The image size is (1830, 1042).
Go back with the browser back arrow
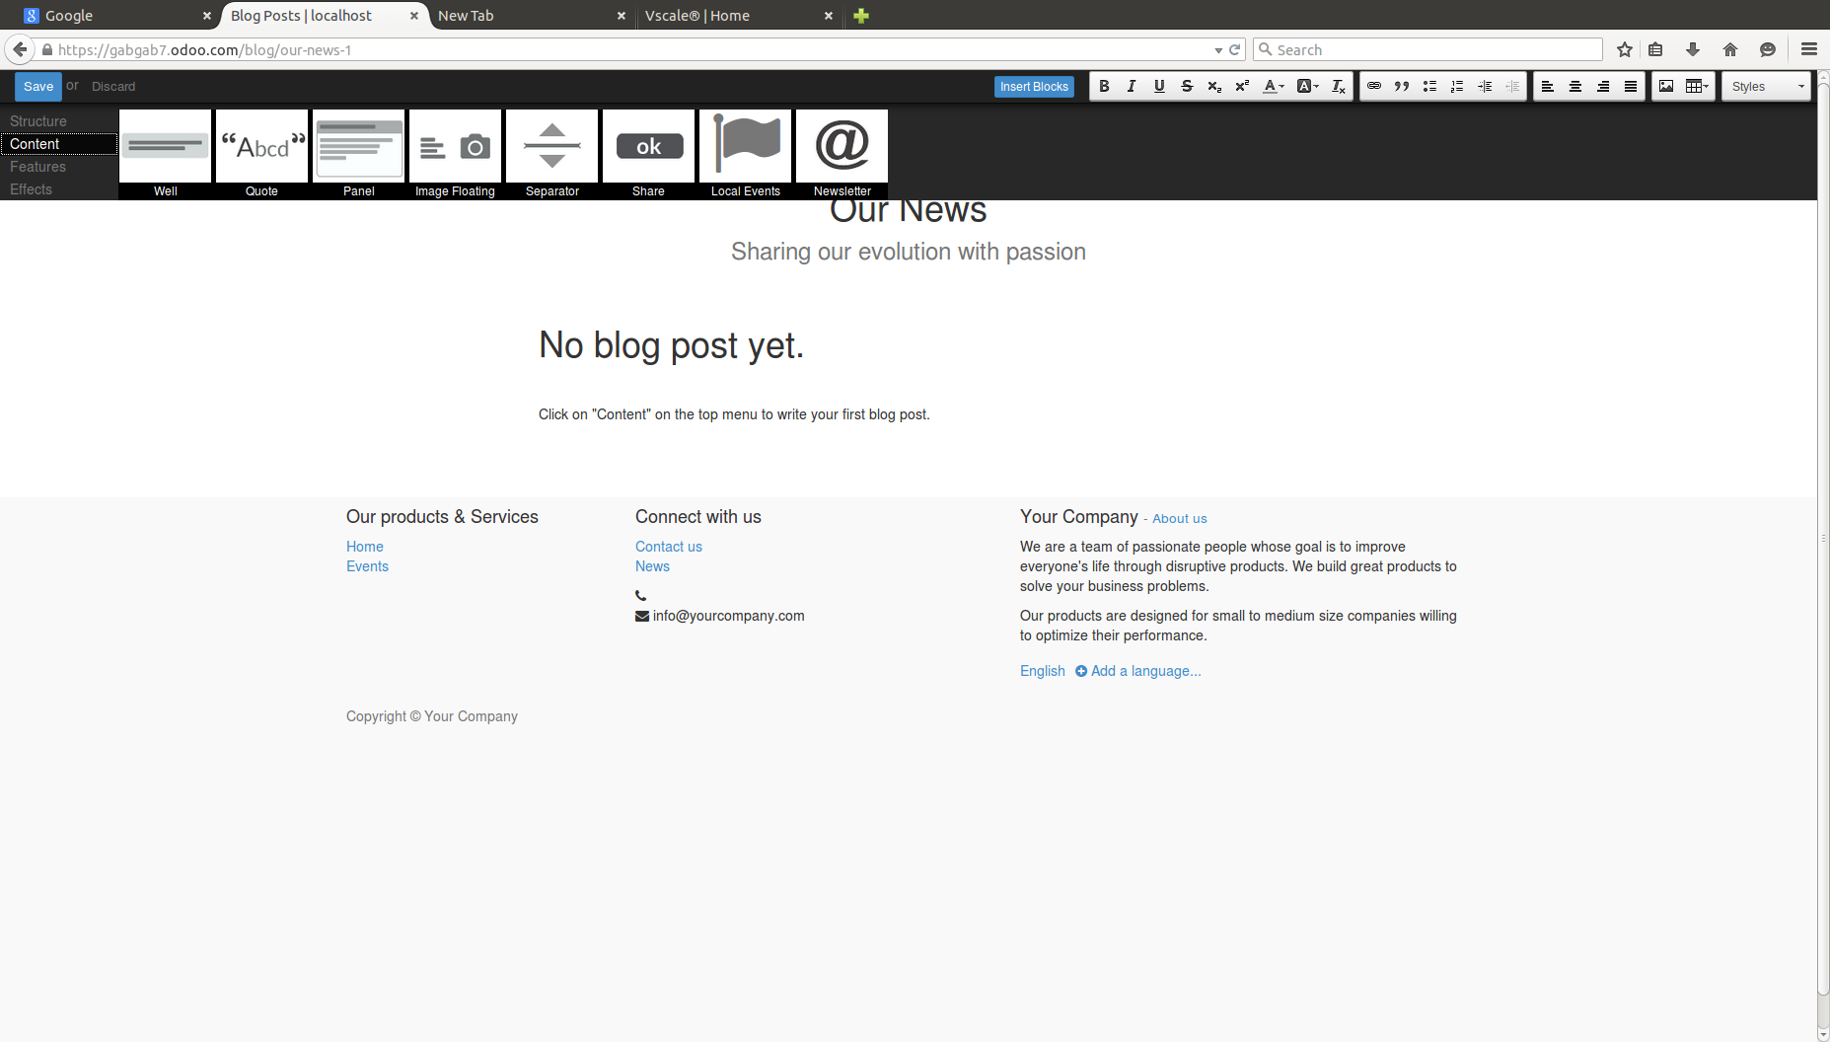[x=20, y=49]
